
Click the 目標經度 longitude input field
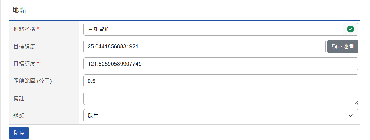point(221,64)
